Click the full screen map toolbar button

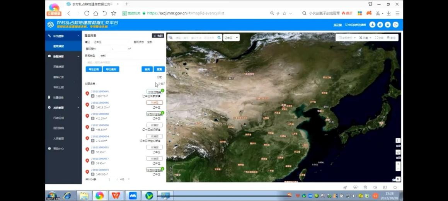[x=379, y=38]
